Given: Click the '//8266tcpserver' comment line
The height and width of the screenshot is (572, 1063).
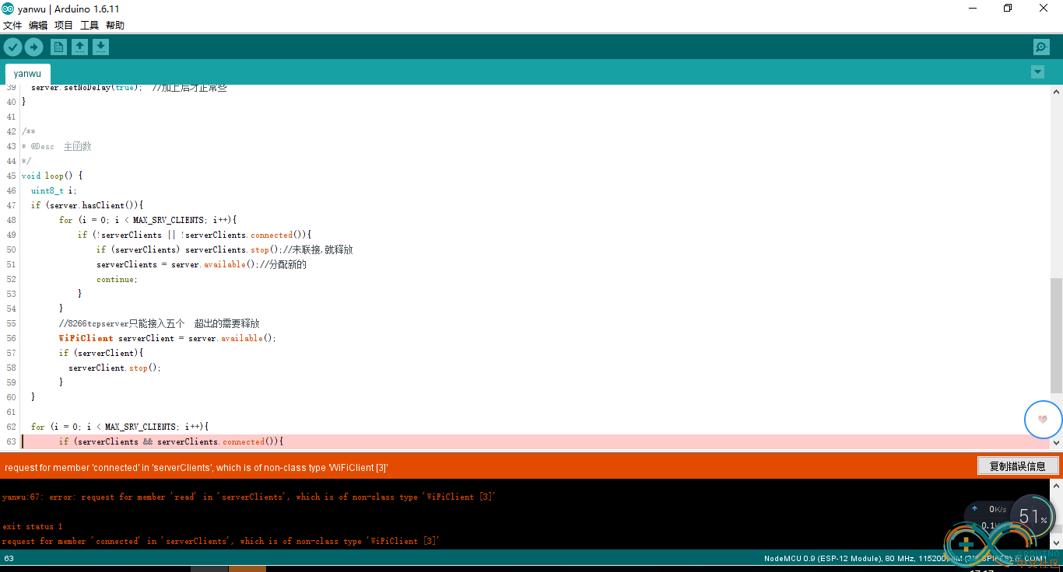Looking at the screenshot, I should pos(160,323).
